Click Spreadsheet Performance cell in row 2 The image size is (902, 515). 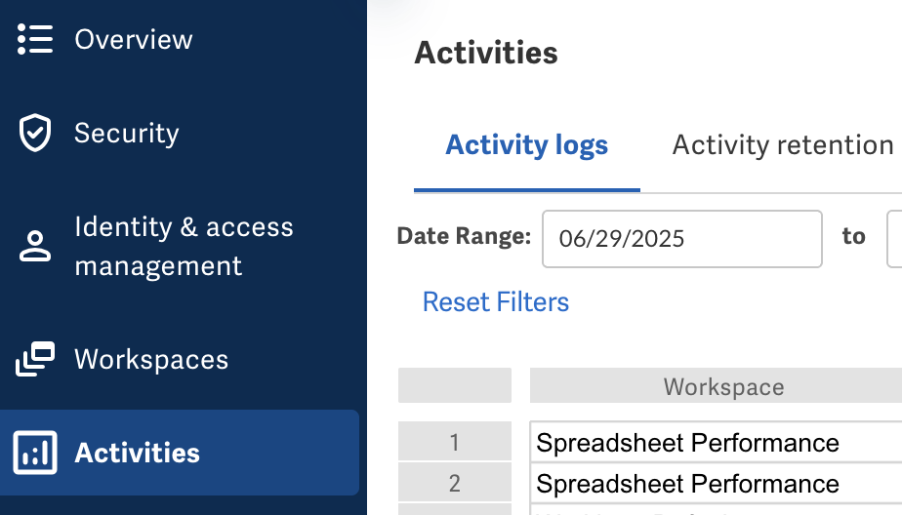[x=716, y=483]
